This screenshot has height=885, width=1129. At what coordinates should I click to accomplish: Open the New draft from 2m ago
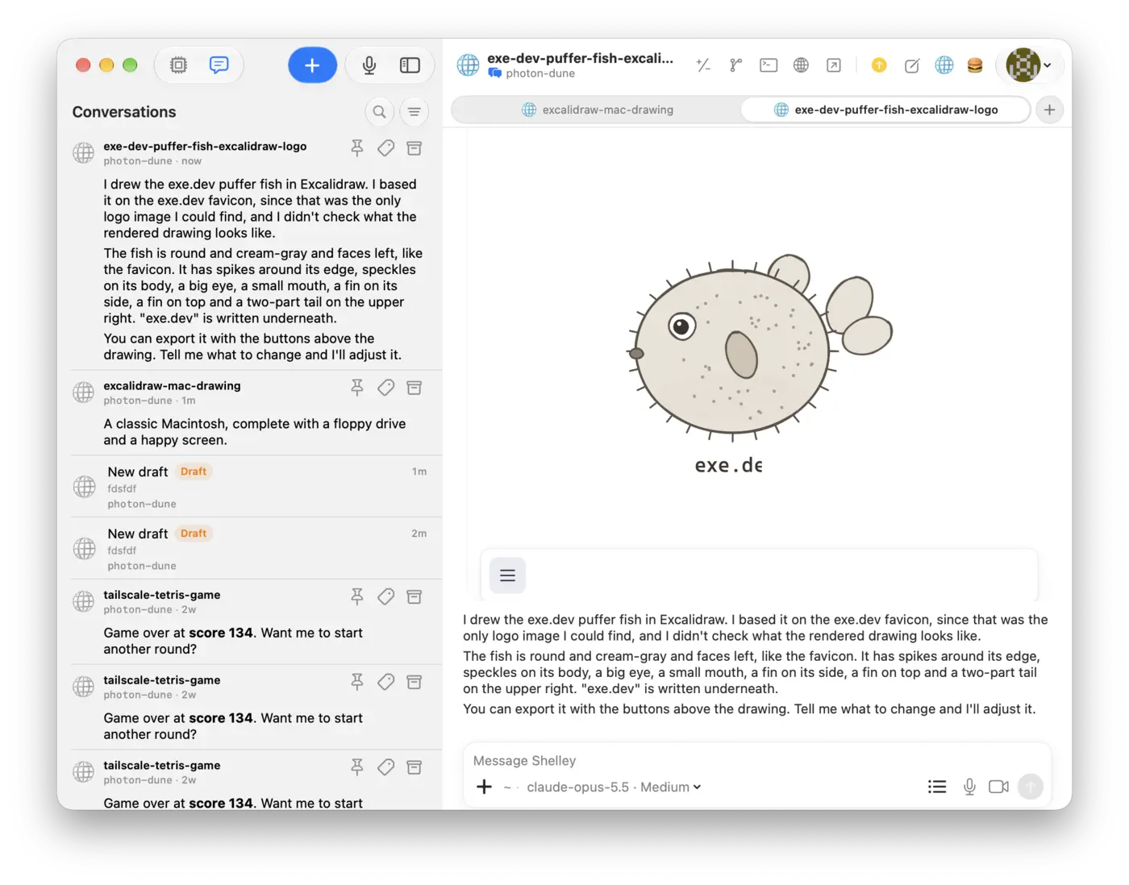(x=256, y=549)
